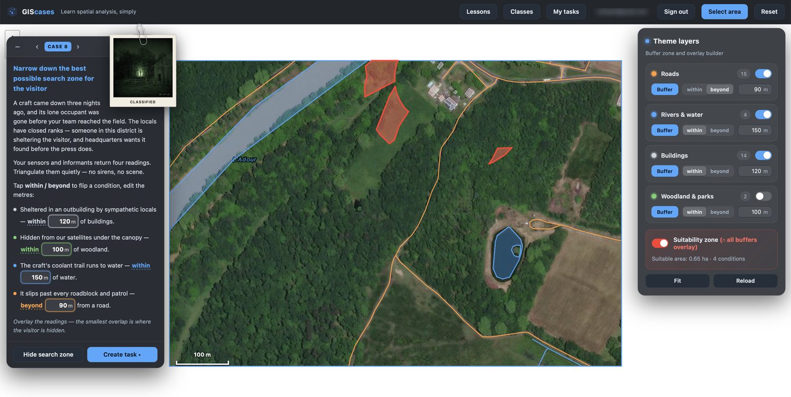Minimize the case panel with the dash icon
The image size is (791, 397).
click(x=17, y=47)
